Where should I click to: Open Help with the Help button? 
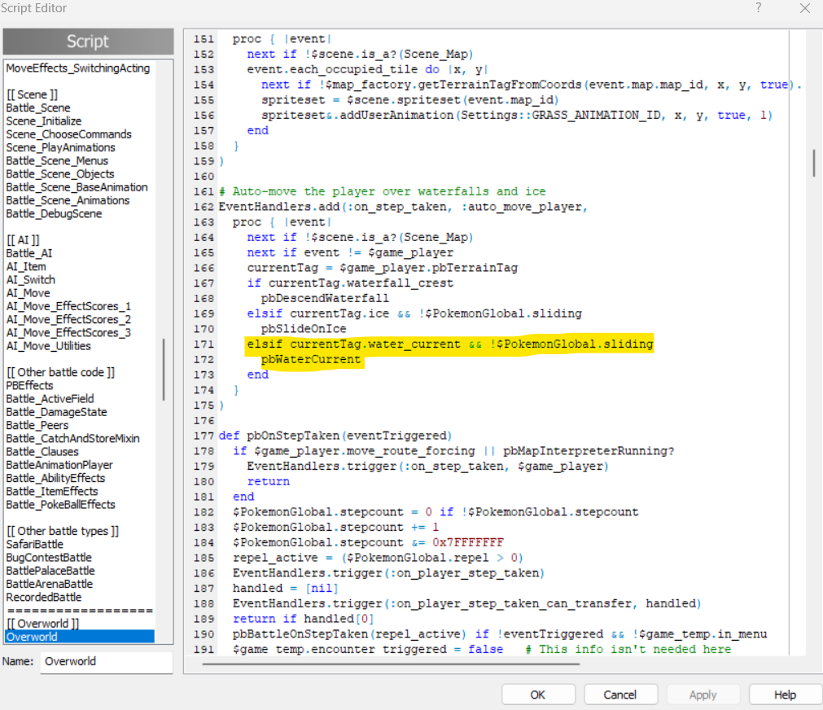pos(785,695)
